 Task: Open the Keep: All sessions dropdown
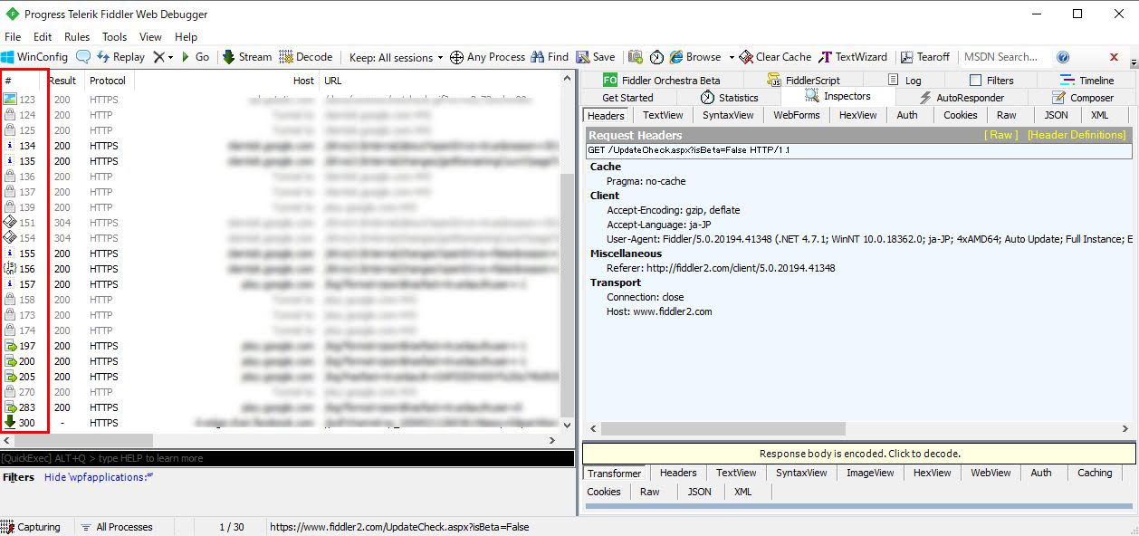point(396,57)
